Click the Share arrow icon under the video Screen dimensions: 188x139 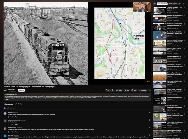click(x=119, y=90)
